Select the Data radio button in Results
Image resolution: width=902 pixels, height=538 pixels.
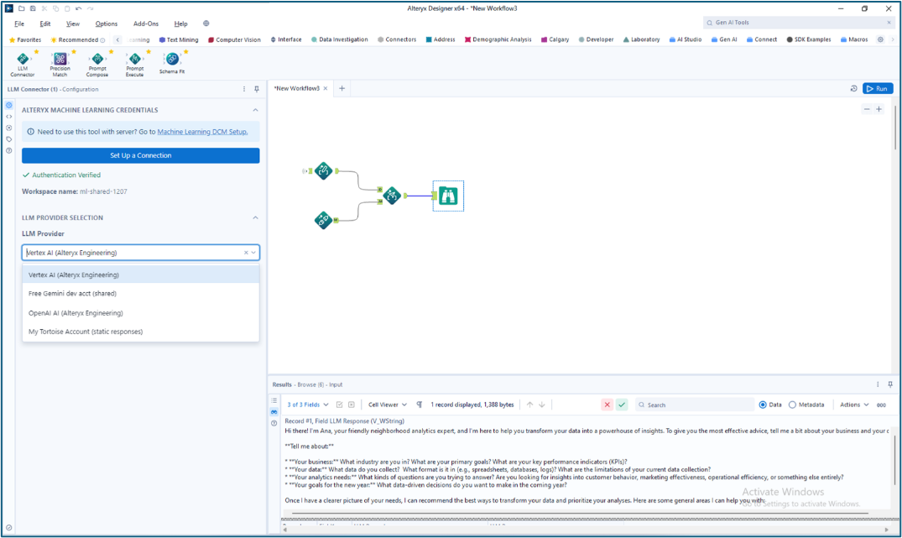coord(764,404)
